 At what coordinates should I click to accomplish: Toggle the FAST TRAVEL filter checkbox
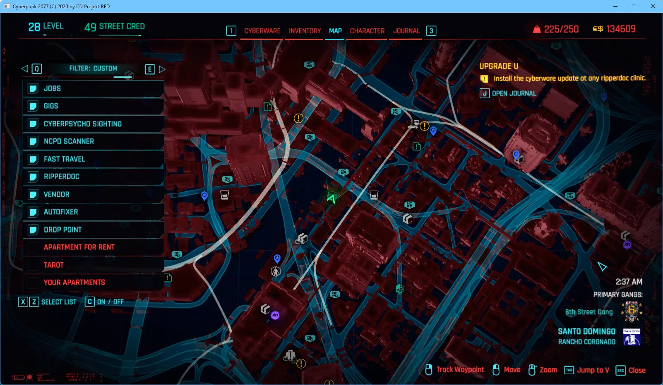click(34, 159)
